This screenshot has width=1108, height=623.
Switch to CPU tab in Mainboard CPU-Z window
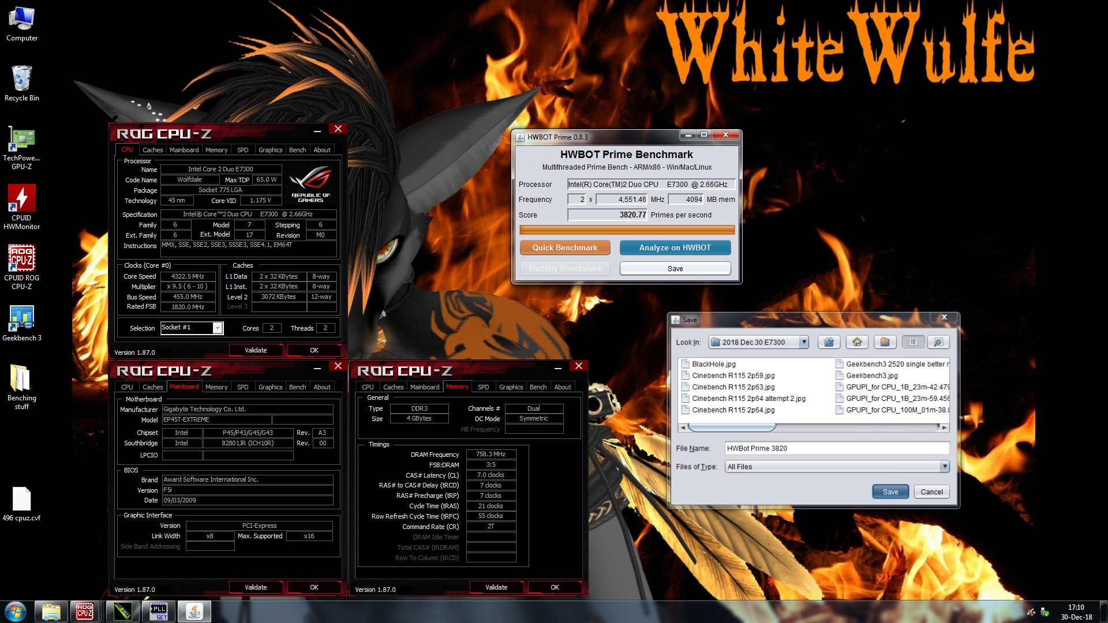(127, 387)
